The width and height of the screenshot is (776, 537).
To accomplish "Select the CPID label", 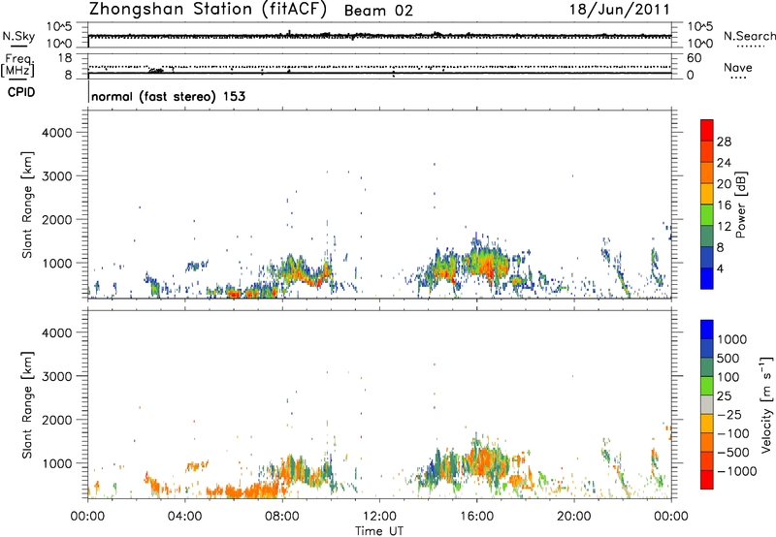I will click(21, 92).
